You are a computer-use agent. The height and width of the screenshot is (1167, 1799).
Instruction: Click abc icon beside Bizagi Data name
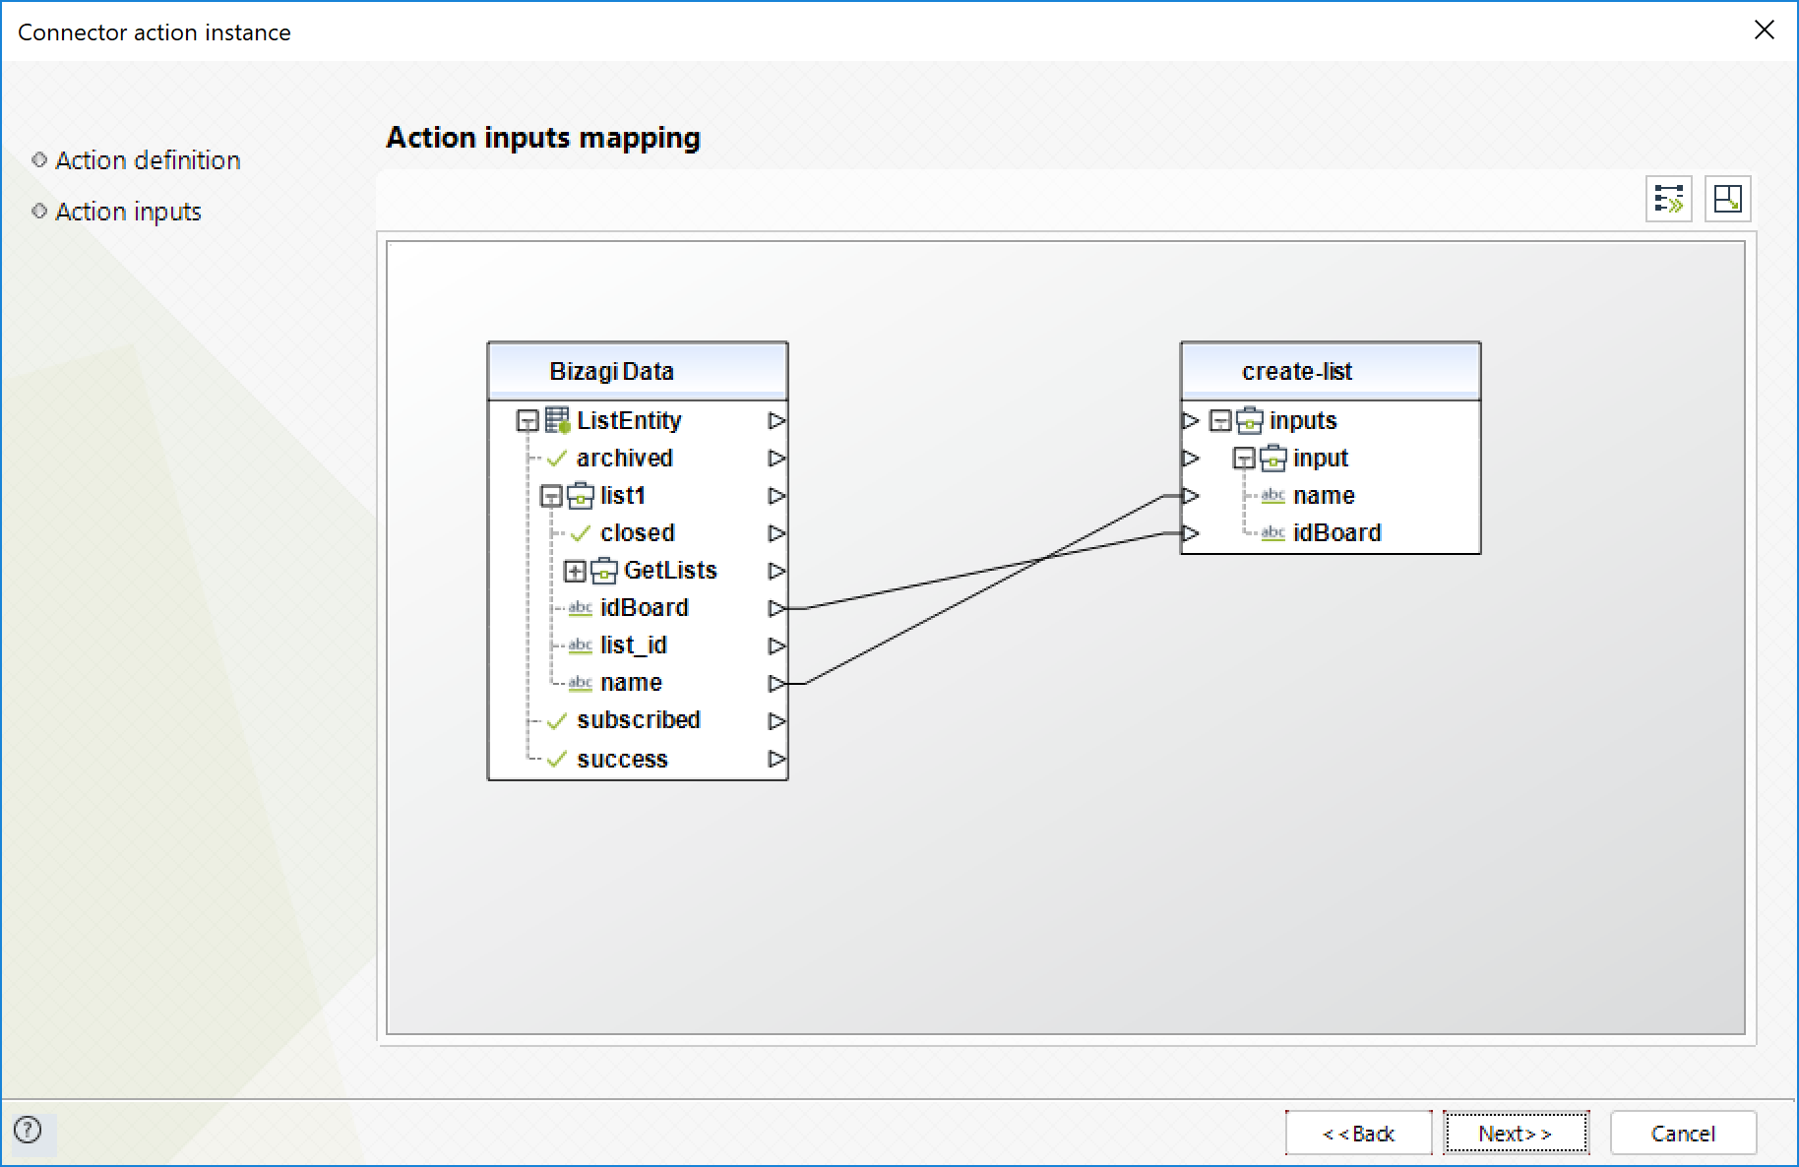(x=581, y=683)
